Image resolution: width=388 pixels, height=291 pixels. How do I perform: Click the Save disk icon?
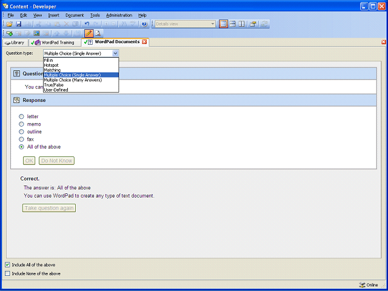(x=19, y=24)
